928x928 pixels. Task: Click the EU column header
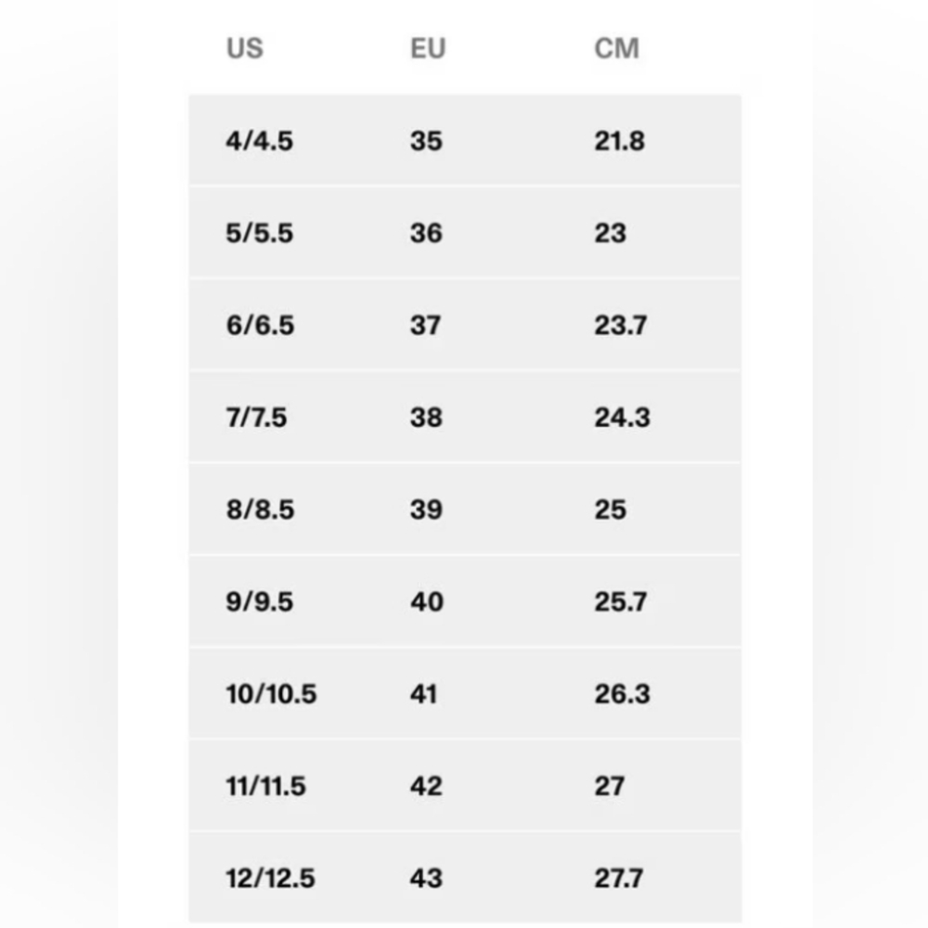[428, 48]
